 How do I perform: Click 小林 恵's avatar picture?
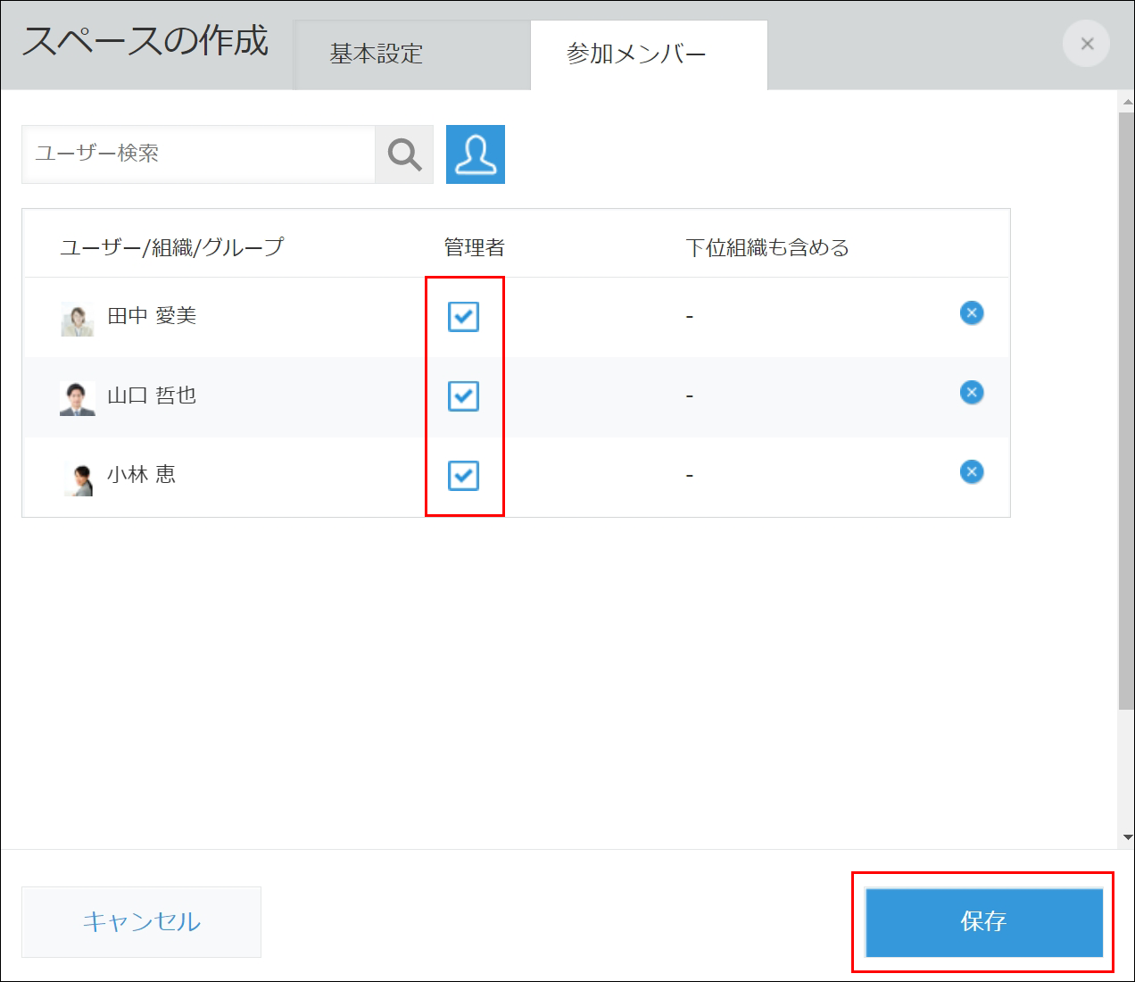click(78, 476)
